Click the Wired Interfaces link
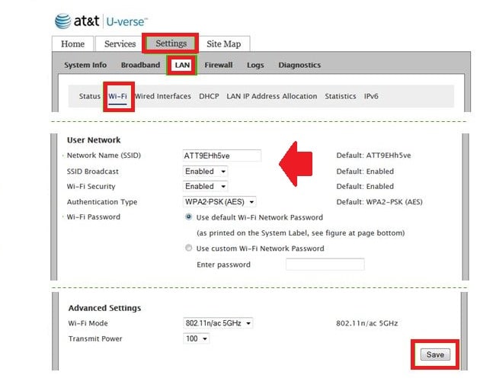 pyautogui.click(x=163, y=97)
